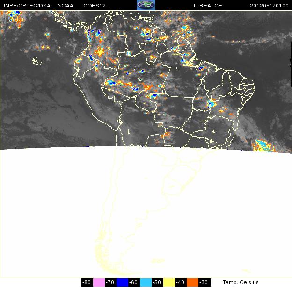292x287 pixels.
Task: Click the INPE/CPTEC/DSA header text
Action: [x=27, y=6]
